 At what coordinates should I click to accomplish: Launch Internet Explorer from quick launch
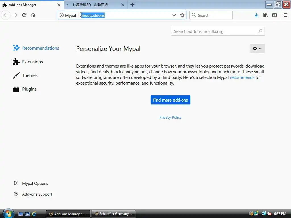pos(34,214)
